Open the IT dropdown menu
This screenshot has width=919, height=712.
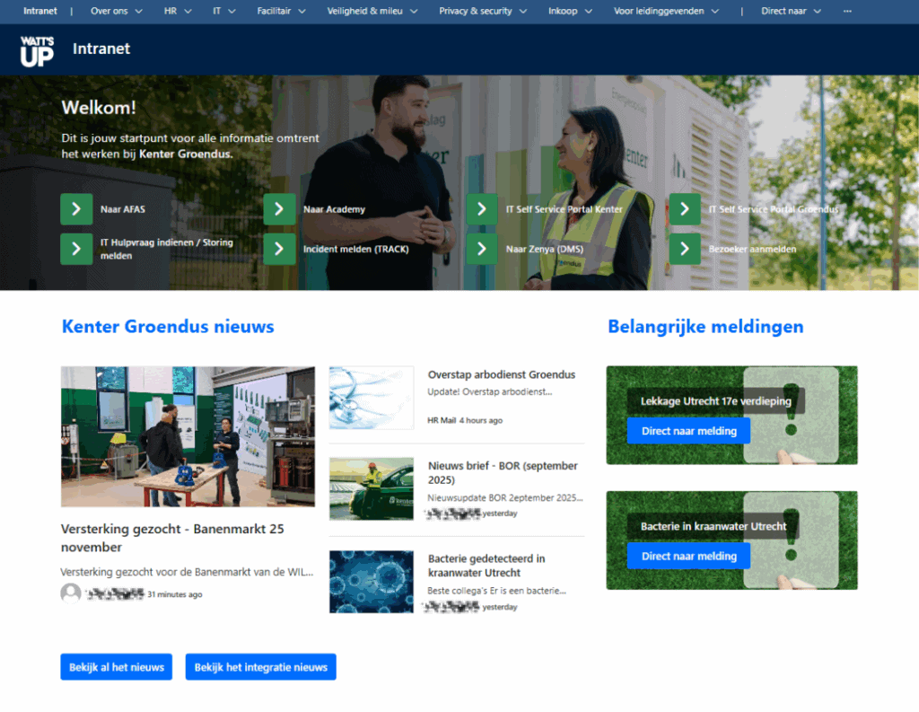tap(223, 11)
